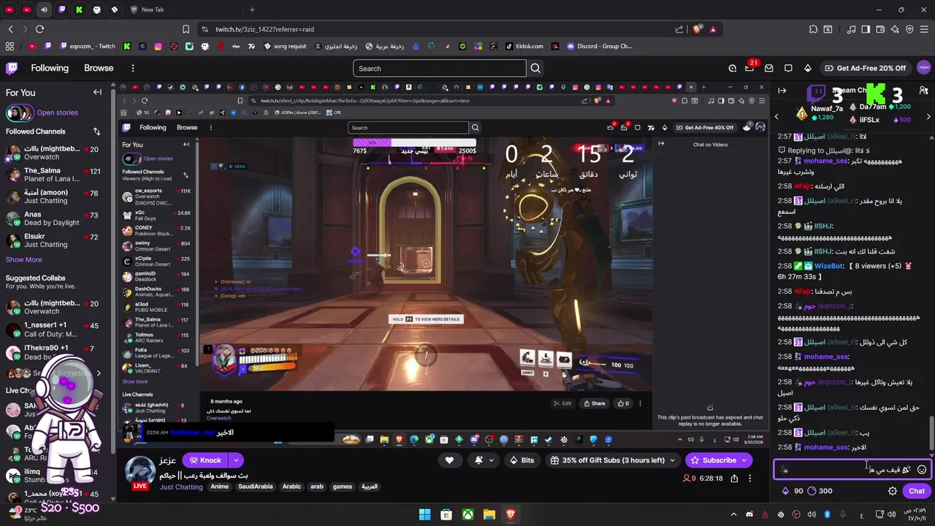The height and width of the screenshot is (526, 935).
Task: Open the more options dots beside Browse
Action: [x=132, y=68]
